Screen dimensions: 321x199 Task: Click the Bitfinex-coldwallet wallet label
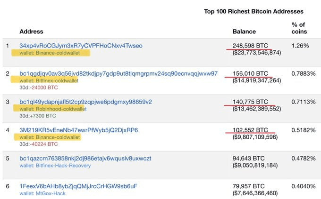coord(49,81)
